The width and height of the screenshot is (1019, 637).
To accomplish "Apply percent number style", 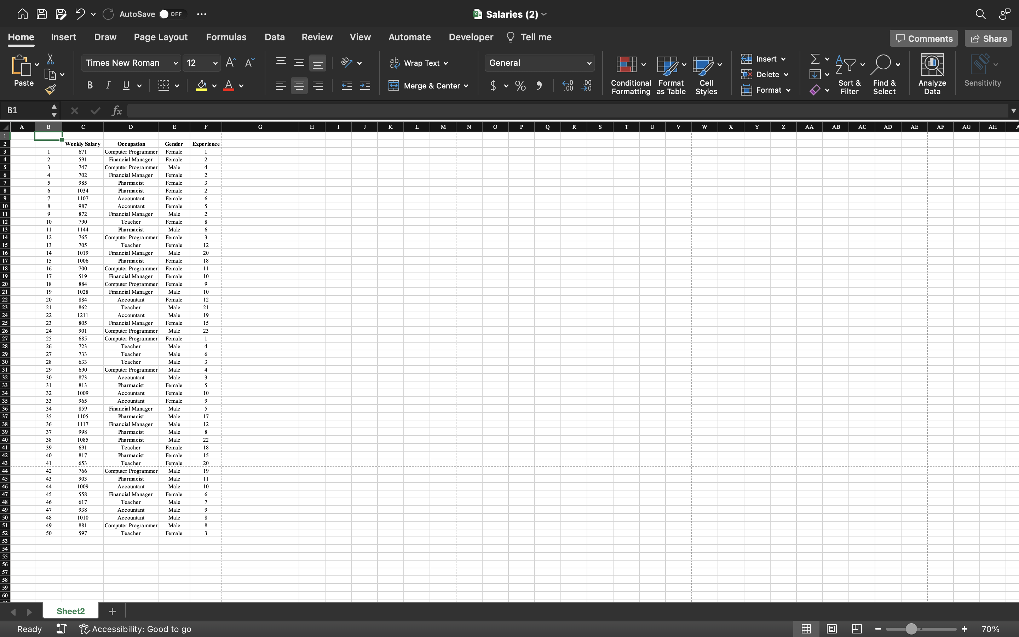I will coord(520,86).
